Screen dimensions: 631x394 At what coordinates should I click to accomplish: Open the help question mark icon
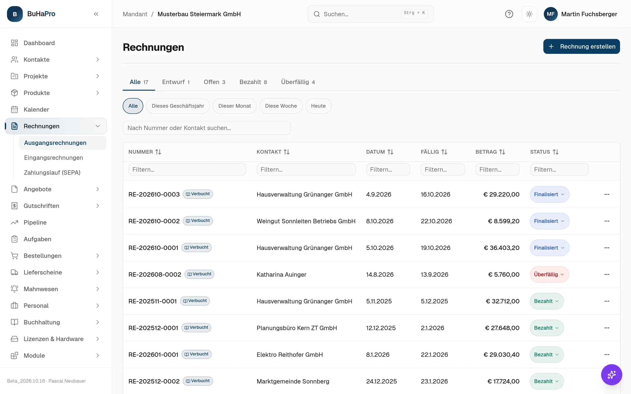coord(509,14)
